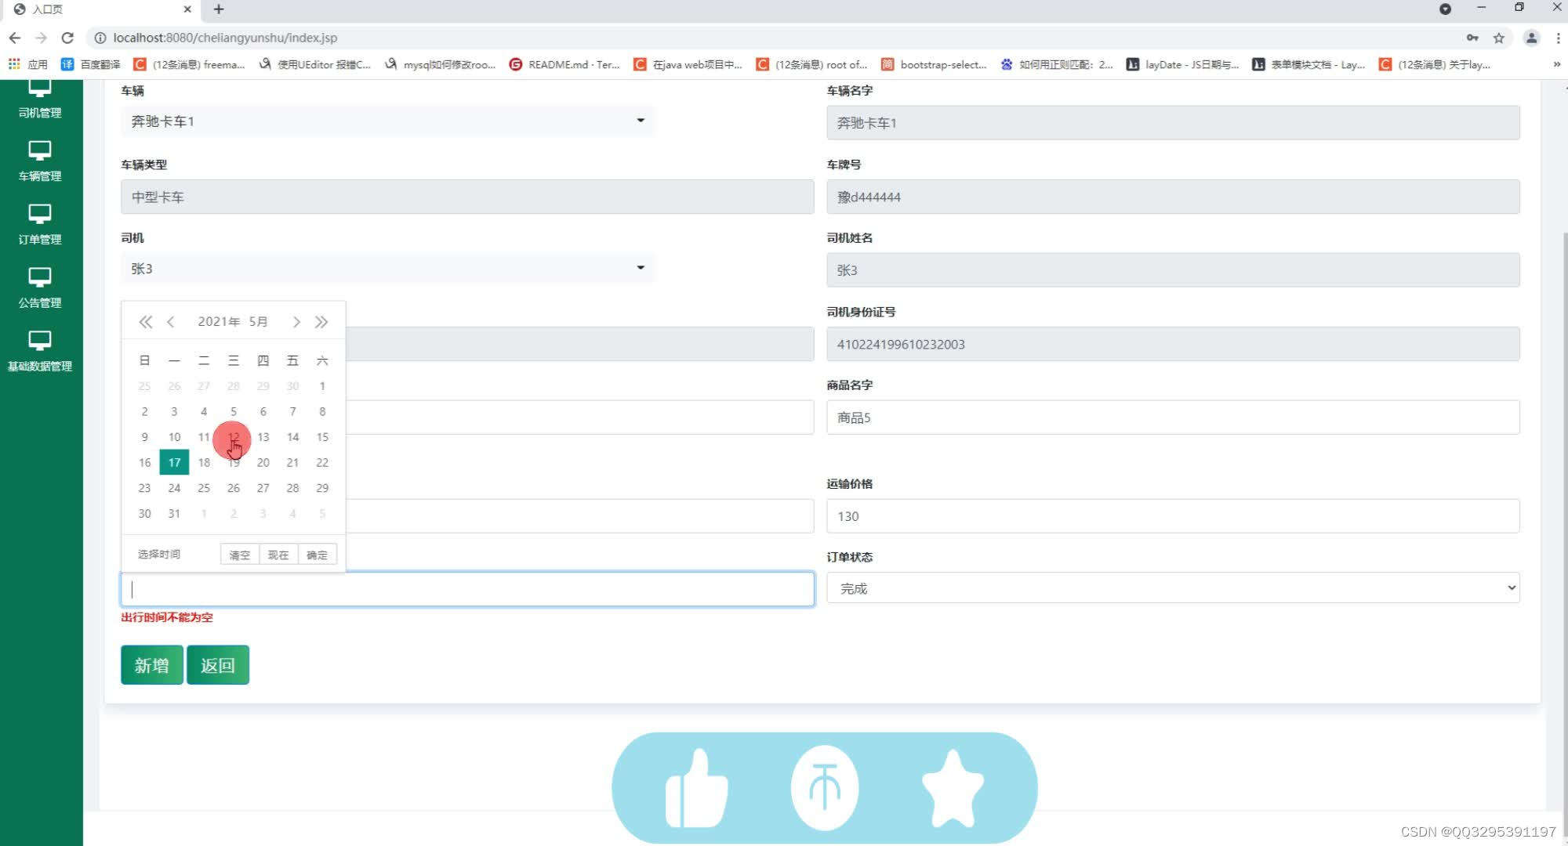Go back in browser history
This screenshot has width=1568, height=846.
(x=15, y=38)
